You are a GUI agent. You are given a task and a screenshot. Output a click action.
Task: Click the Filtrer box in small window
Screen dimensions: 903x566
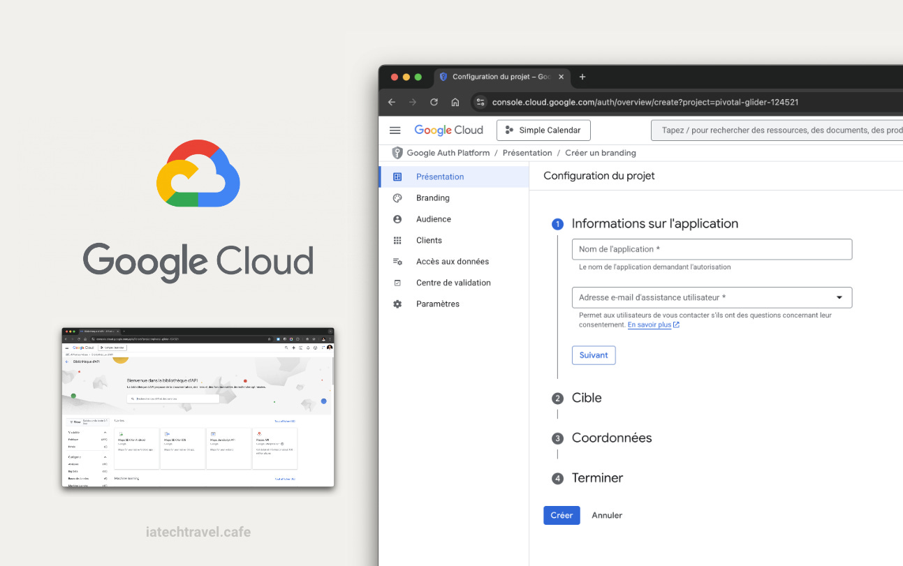tap(88, 422)
